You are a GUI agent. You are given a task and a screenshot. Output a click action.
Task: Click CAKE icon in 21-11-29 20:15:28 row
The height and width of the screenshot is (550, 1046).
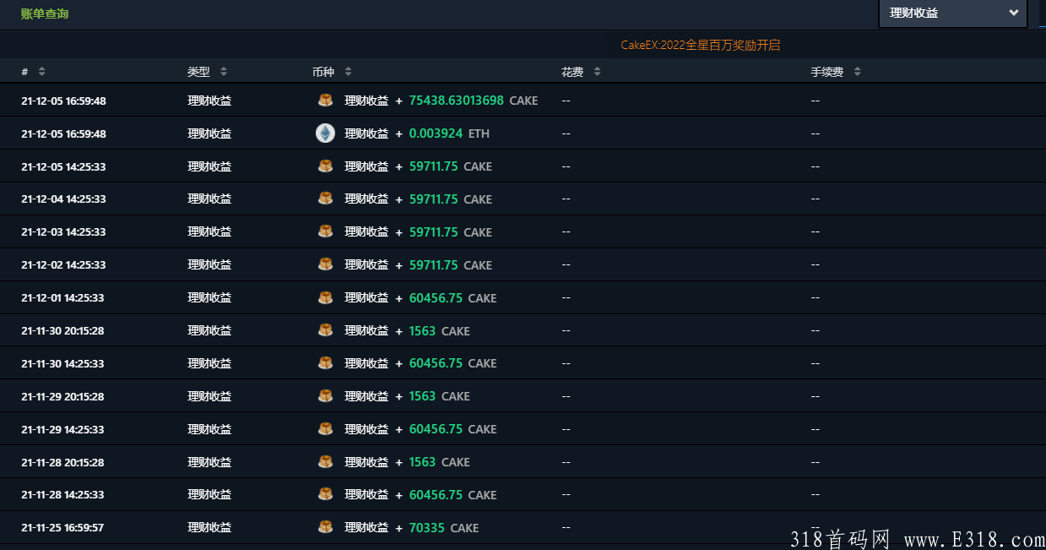pyautogui.click(x=325, y=396)
